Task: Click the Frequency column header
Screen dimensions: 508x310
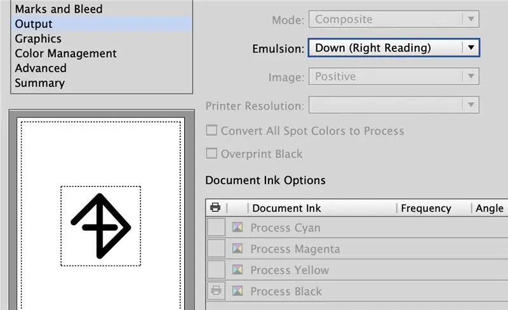Action: (x=425, y=208)
